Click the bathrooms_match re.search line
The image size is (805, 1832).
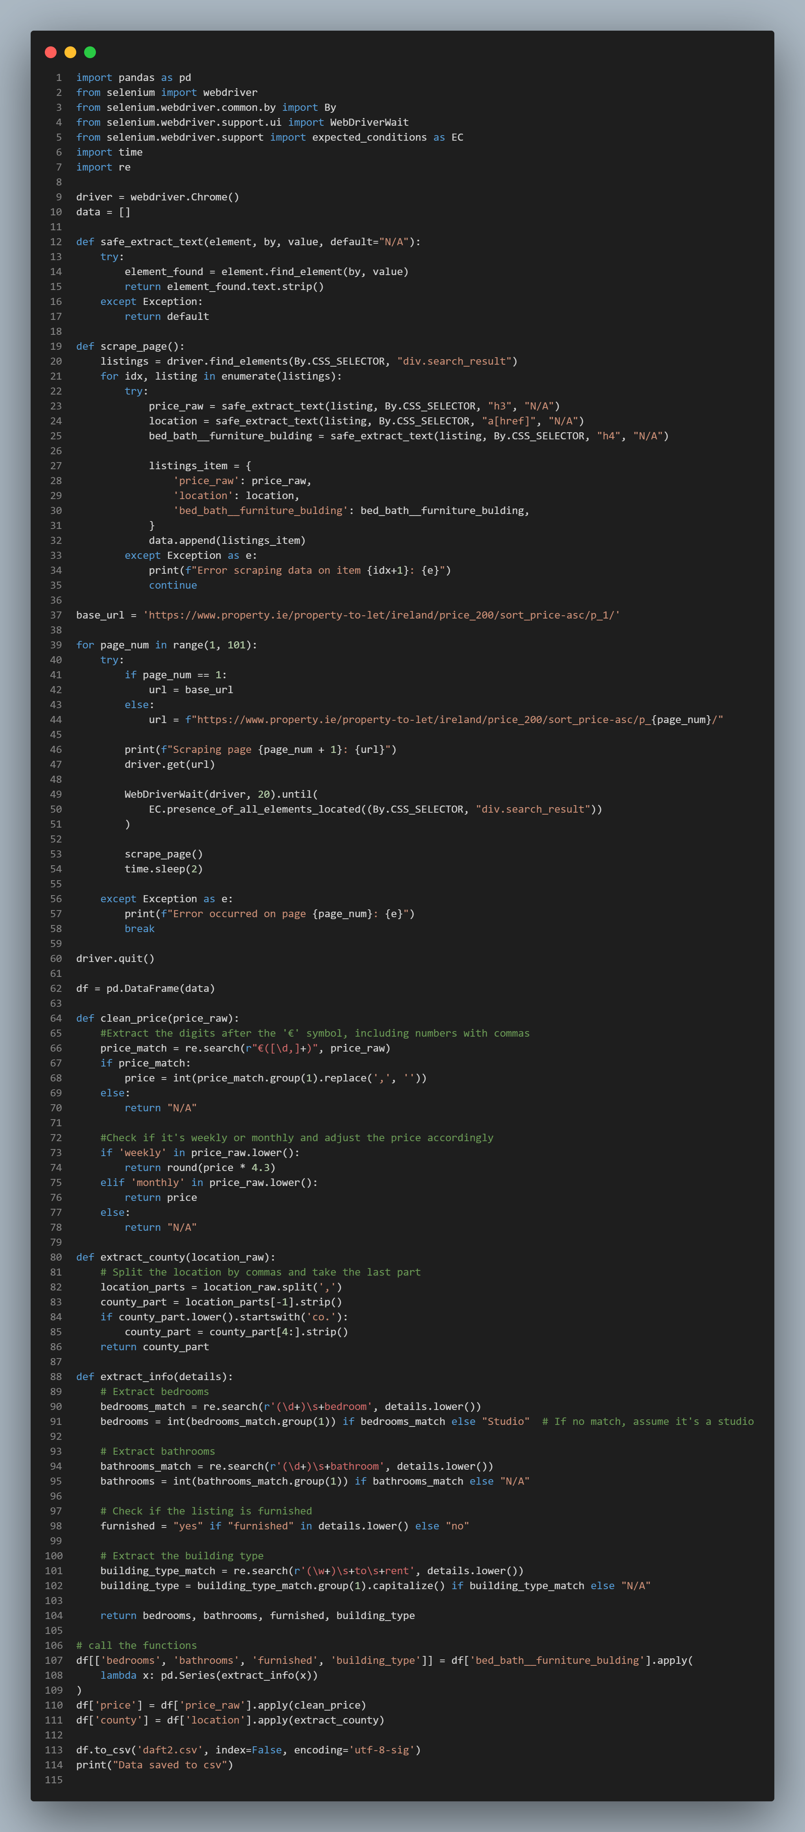[296, 1467]
